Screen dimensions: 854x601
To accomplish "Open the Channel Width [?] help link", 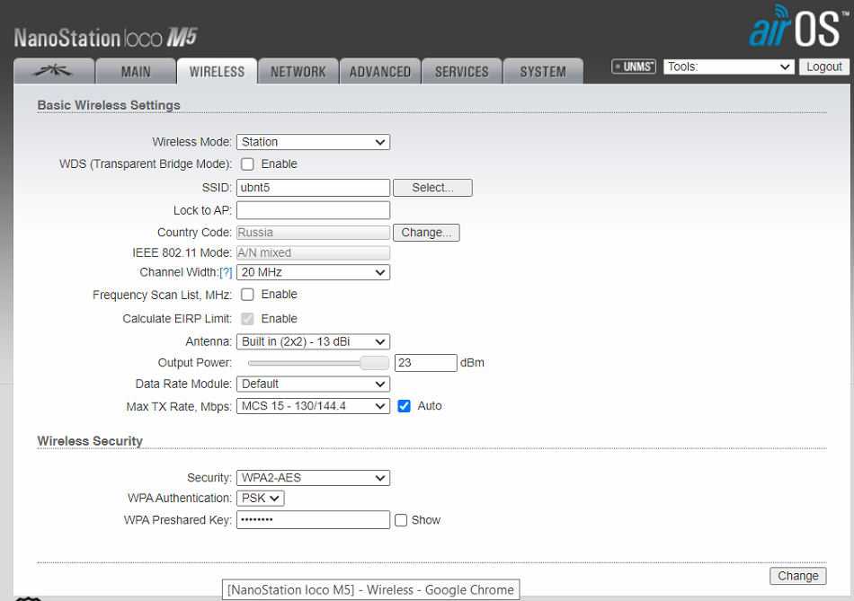I will [x=226, y=272].
